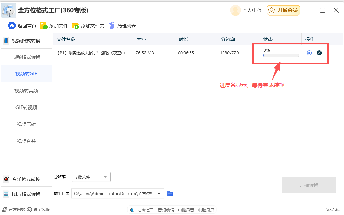Pause the conversion with the stop icon
The image size is (344, 215).
[309, 53]
